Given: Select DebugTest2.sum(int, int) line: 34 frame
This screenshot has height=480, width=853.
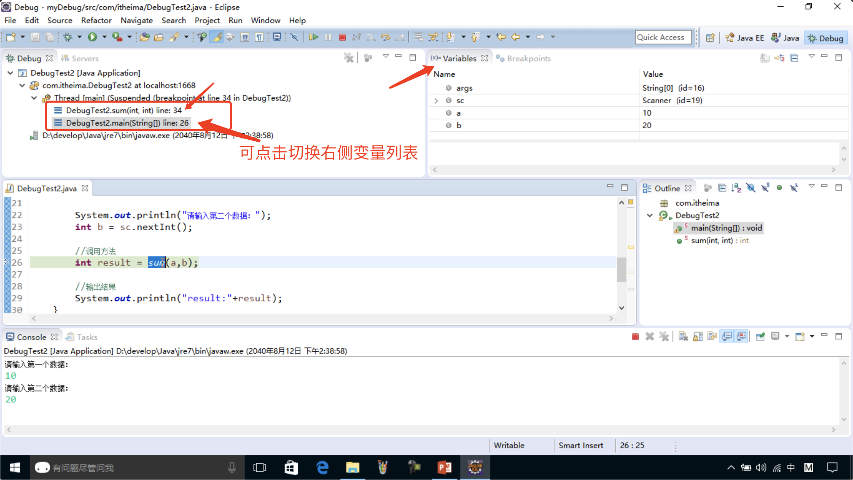Looking at the screenshot, I should [x=118, y=110].
